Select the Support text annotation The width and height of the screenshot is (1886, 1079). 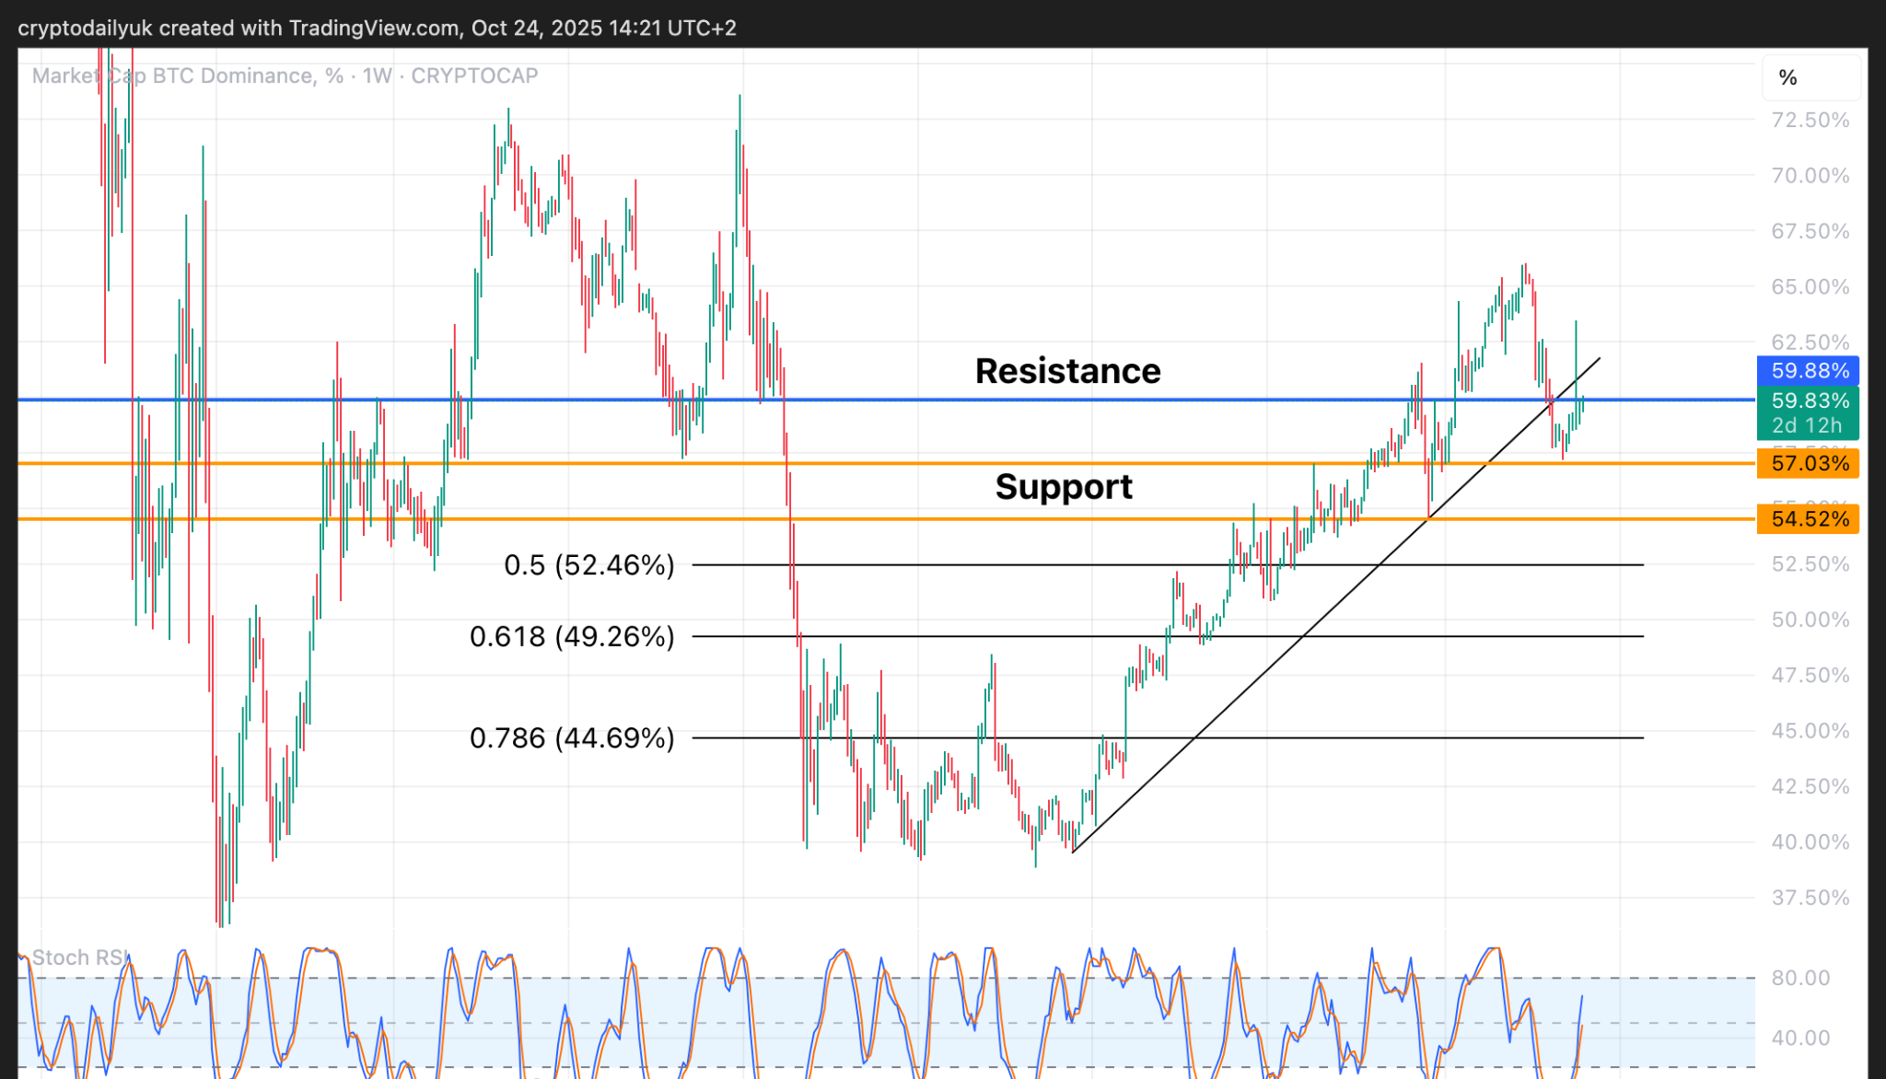tap(1064, 486)
